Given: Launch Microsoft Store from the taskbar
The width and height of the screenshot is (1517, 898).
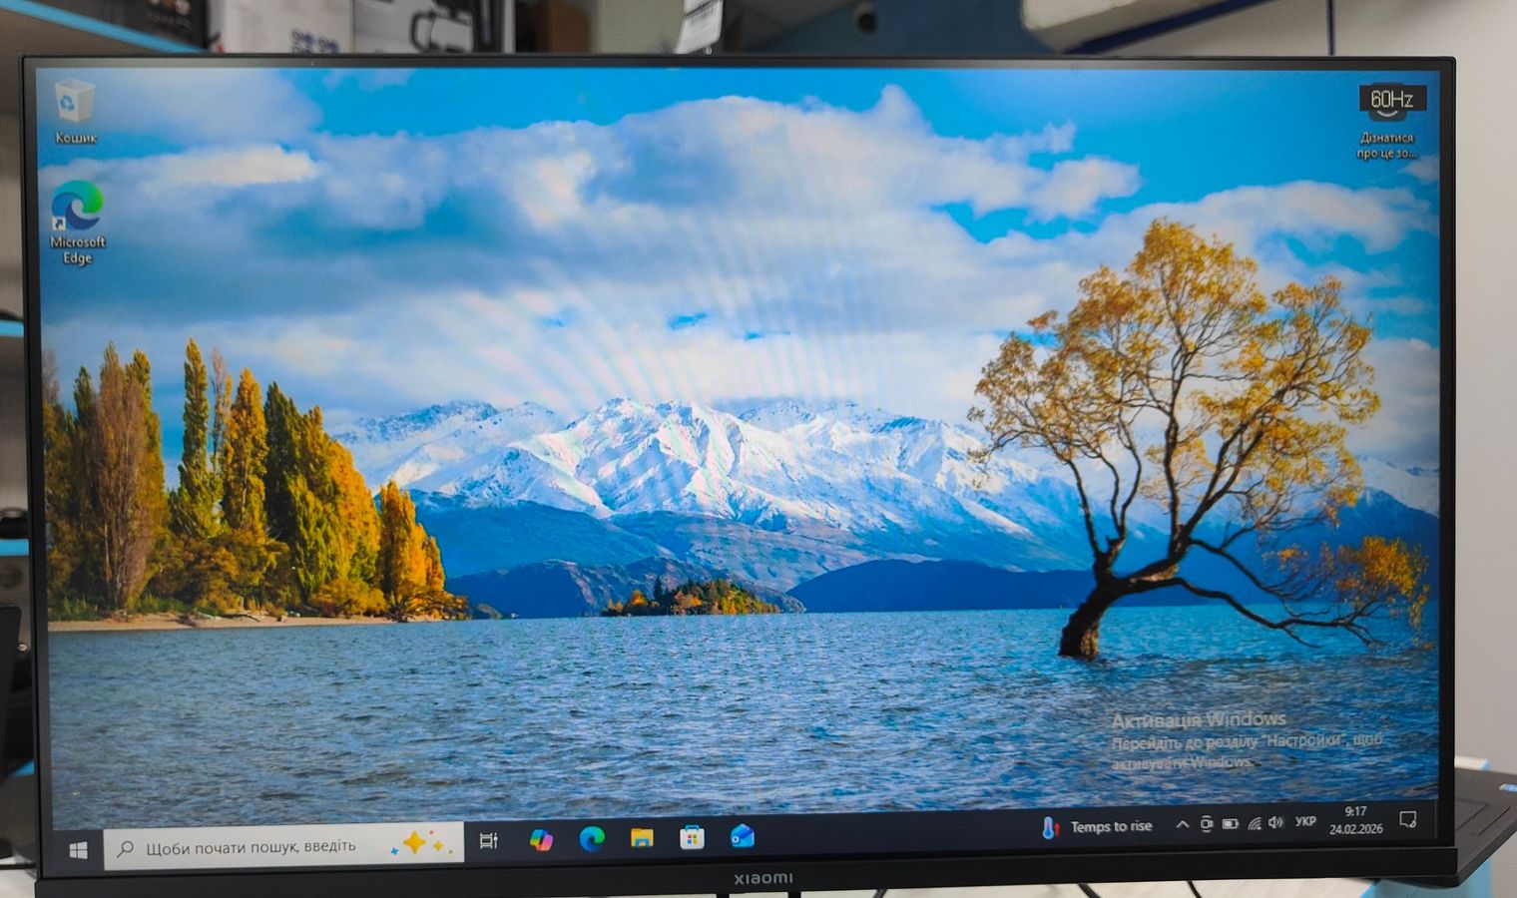Looking at the screenshot, I should 692,837.
